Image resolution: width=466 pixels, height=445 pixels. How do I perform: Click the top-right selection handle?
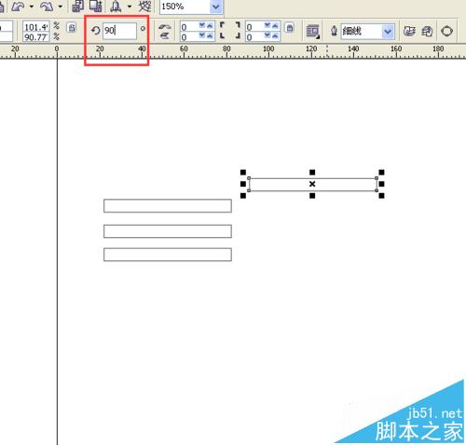tap(381, 173)
